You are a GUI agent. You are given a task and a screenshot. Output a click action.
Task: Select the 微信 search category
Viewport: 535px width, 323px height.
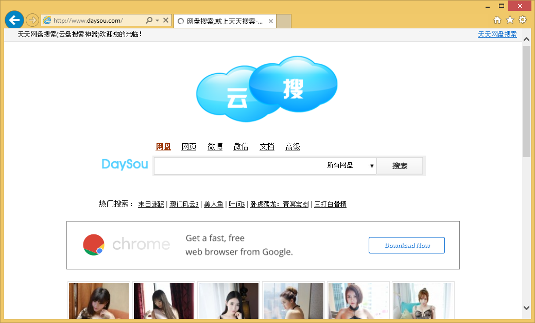pos(240,146)
